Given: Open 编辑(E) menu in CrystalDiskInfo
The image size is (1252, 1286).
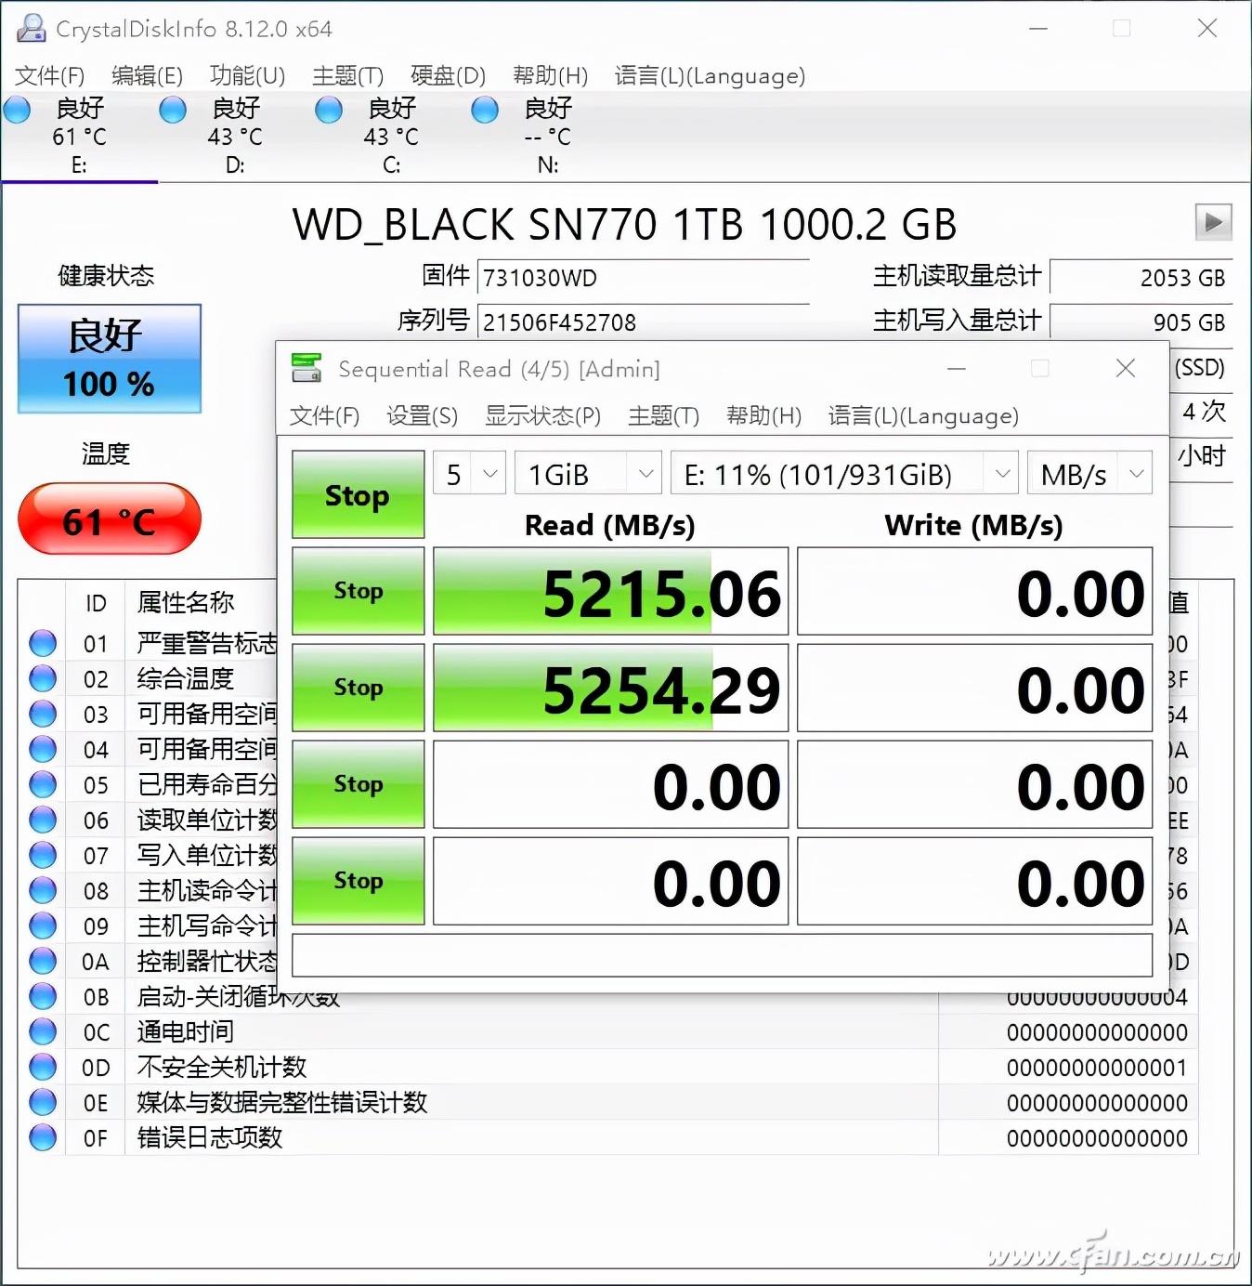Looking at the screenshot, I should pos(147,75).
